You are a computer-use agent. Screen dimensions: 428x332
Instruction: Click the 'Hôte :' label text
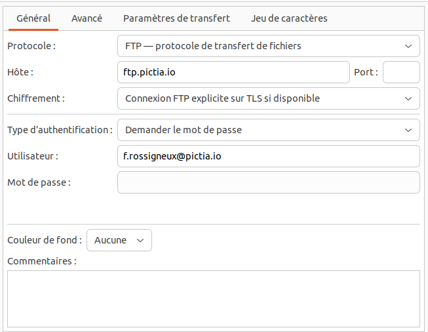click(20, 72)
